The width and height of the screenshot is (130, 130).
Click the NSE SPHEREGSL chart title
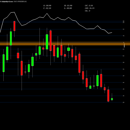[20, 2]
